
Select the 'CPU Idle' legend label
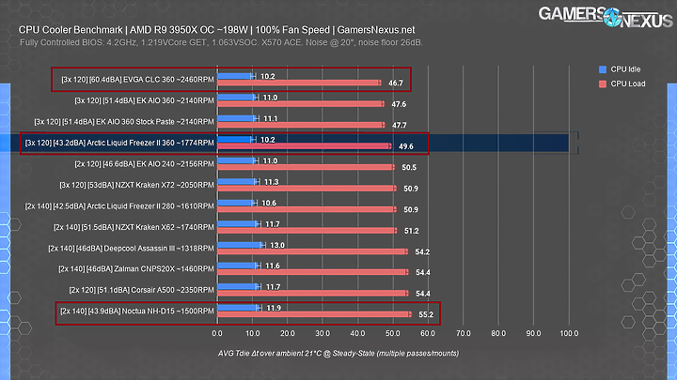pos(625,69)
